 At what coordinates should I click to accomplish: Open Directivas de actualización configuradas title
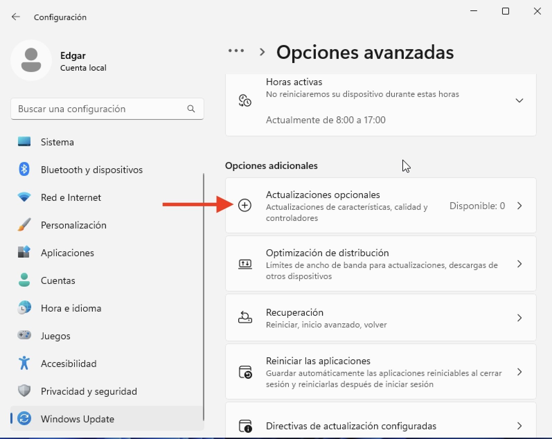[x=351, y=426]
